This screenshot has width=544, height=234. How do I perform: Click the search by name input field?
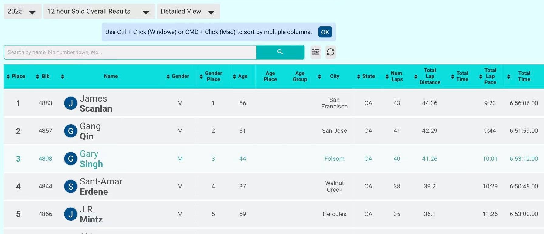[130, 52]
